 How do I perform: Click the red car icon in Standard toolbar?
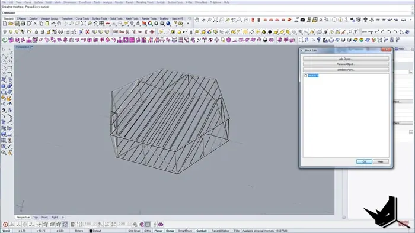[x=108, y=24]
